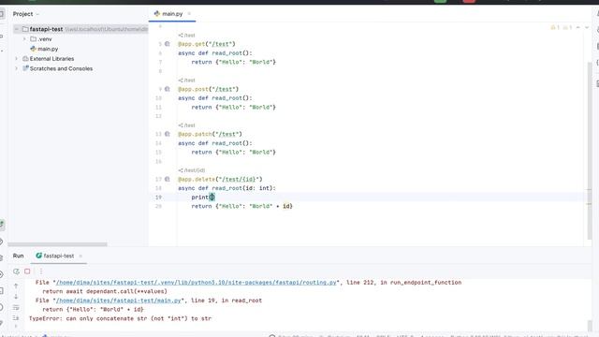
Task: Stop the running fastapi-test process
Action: click(x=27, y=271)
